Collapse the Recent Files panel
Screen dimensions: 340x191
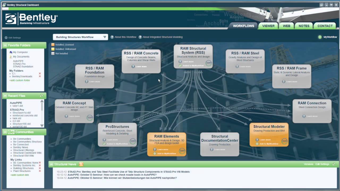tap(5, 96)
